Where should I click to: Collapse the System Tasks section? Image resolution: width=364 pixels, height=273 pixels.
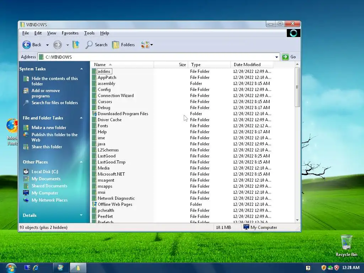click(81, 69)
